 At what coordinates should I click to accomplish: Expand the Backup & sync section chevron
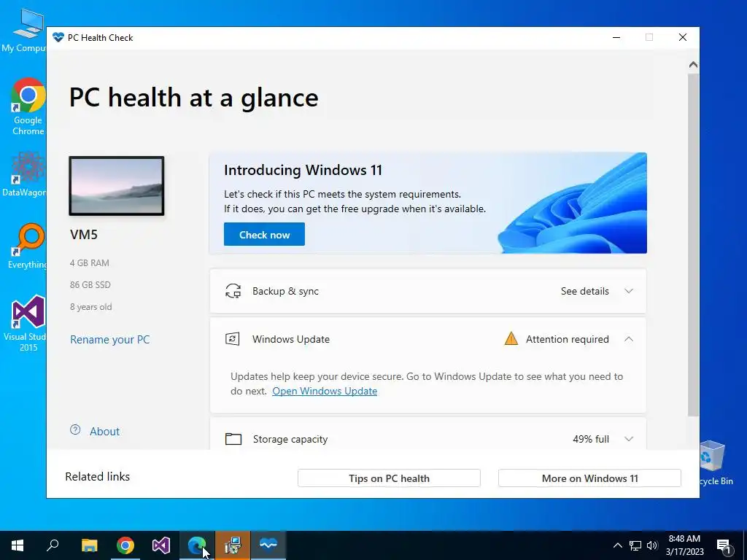pos(629,291)
